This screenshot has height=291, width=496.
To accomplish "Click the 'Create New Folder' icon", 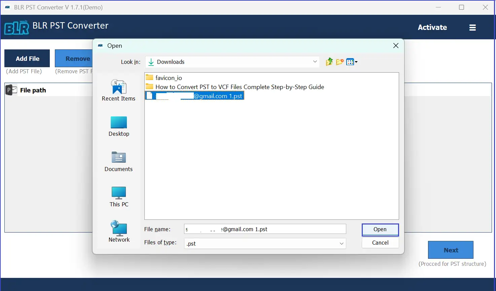I will tap(340, 61).
